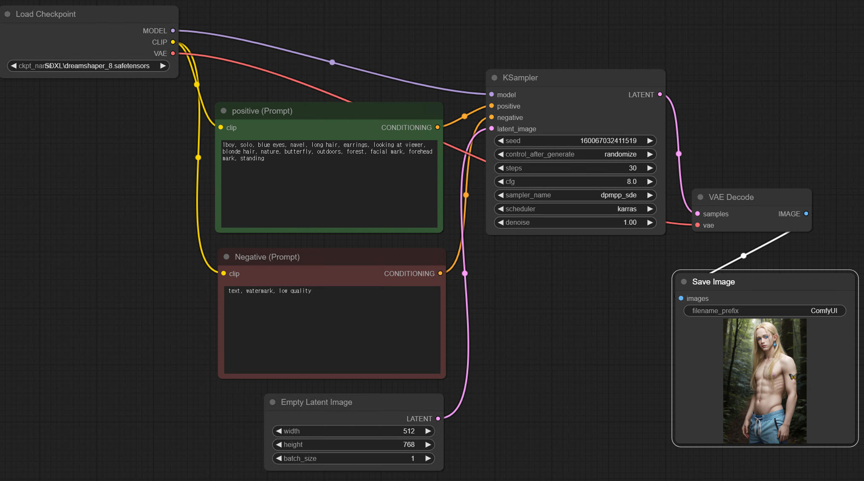Screen dimensions: 864x481
Task: Select next checkpoint with ckpt_name right arrow
Action: [163, 66]
